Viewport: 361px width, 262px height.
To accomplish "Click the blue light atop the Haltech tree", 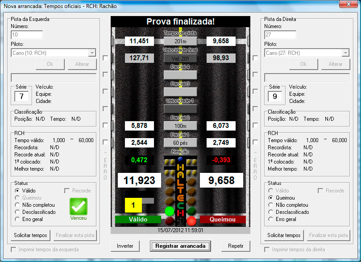I will click(180, 158).
